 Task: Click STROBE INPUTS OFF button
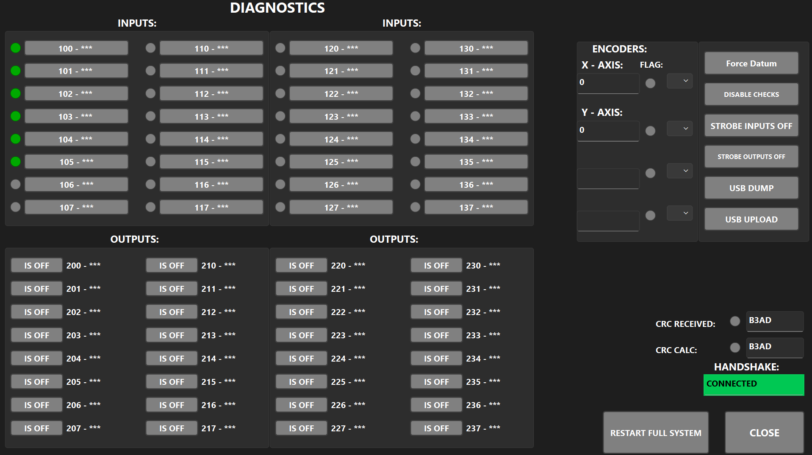751,126
